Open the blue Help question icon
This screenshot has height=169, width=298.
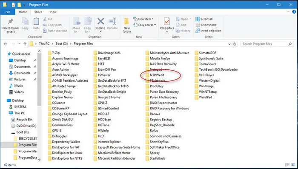294,11
